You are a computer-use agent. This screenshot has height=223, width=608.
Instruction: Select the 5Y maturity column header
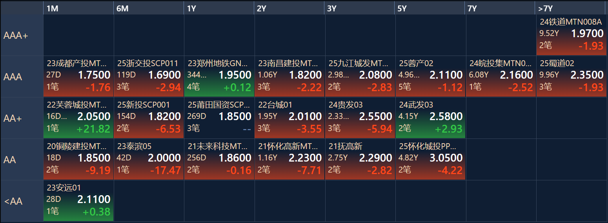(x=430, y=8)
